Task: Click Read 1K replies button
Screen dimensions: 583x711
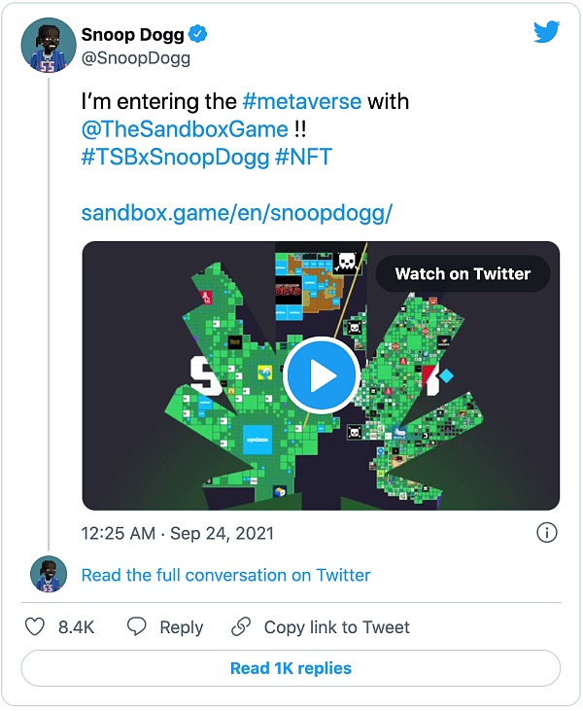Action: (x=291, y=668)
